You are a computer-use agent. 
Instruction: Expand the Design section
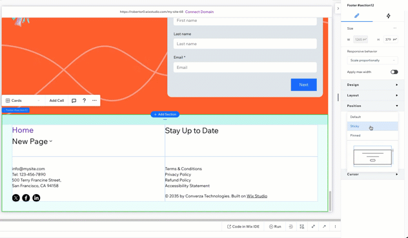point(372,84)
